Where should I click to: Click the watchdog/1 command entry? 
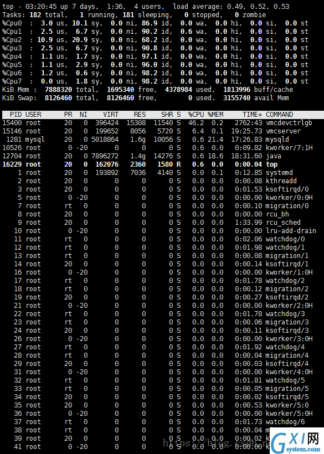pyautogui.click(x=285, y=247)
